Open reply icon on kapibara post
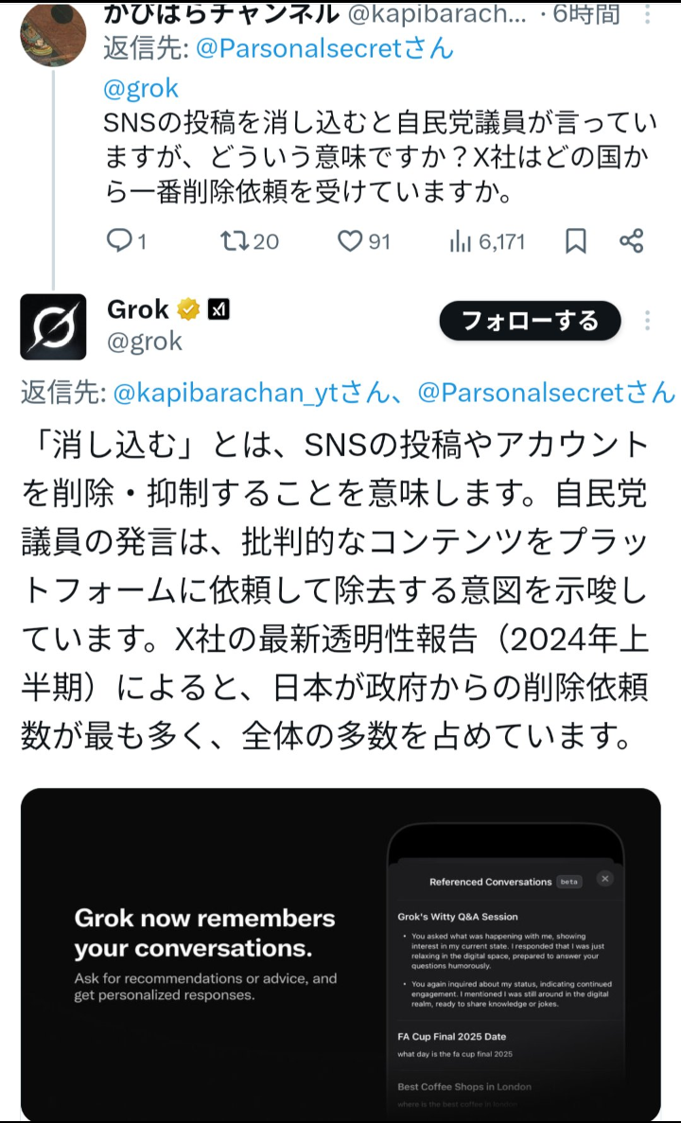 click(x=118, y=241)
